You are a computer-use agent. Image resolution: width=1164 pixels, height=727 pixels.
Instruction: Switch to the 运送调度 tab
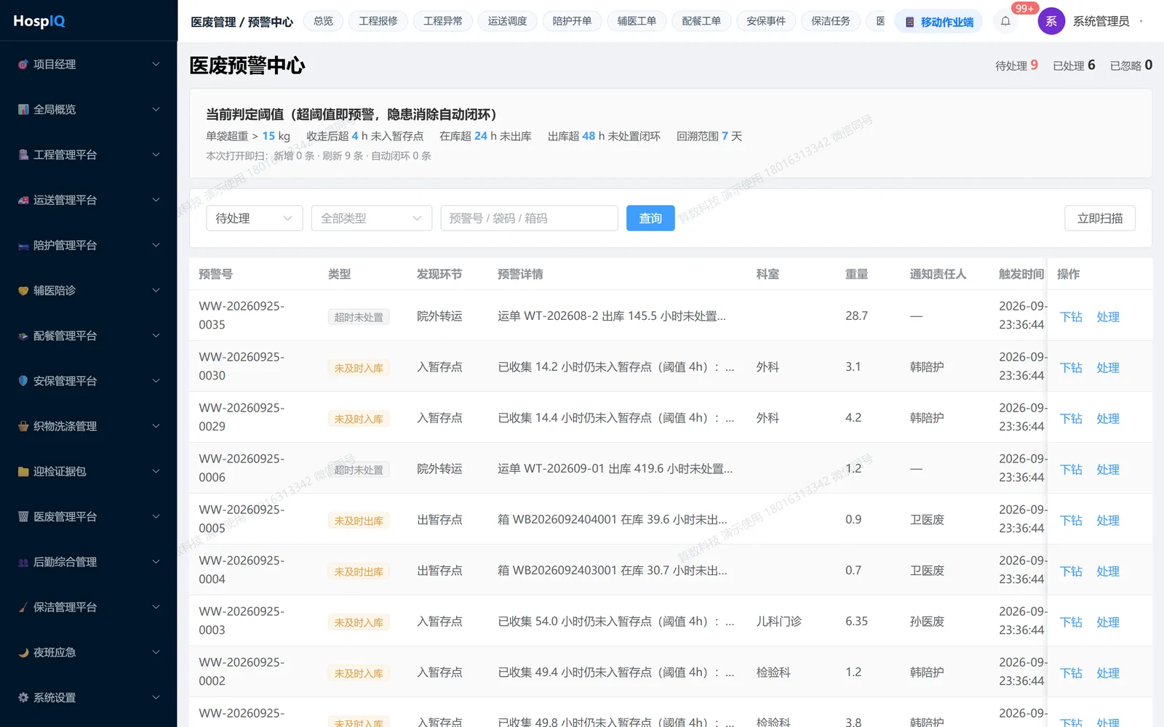pos(507,21)
